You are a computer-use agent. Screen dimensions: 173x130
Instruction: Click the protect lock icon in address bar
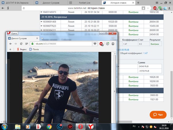[143, 8]
